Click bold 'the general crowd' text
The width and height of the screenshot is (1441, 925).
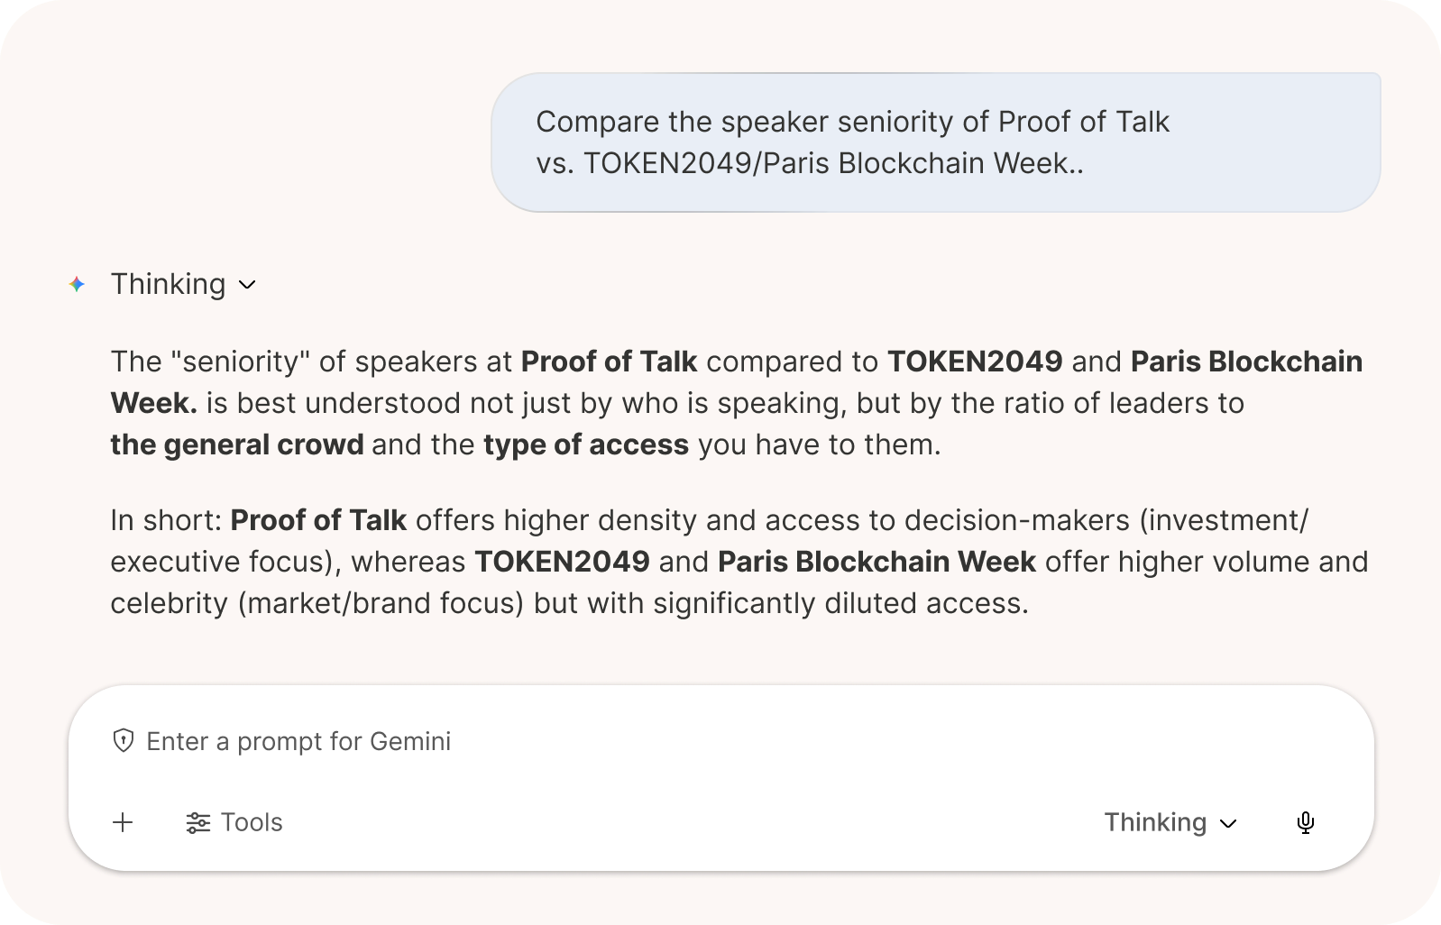point(236,444)
